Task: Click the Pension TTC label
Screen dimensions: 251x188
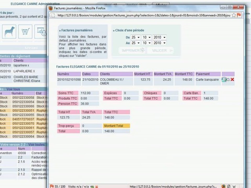Action: click(x=68, y=104)
